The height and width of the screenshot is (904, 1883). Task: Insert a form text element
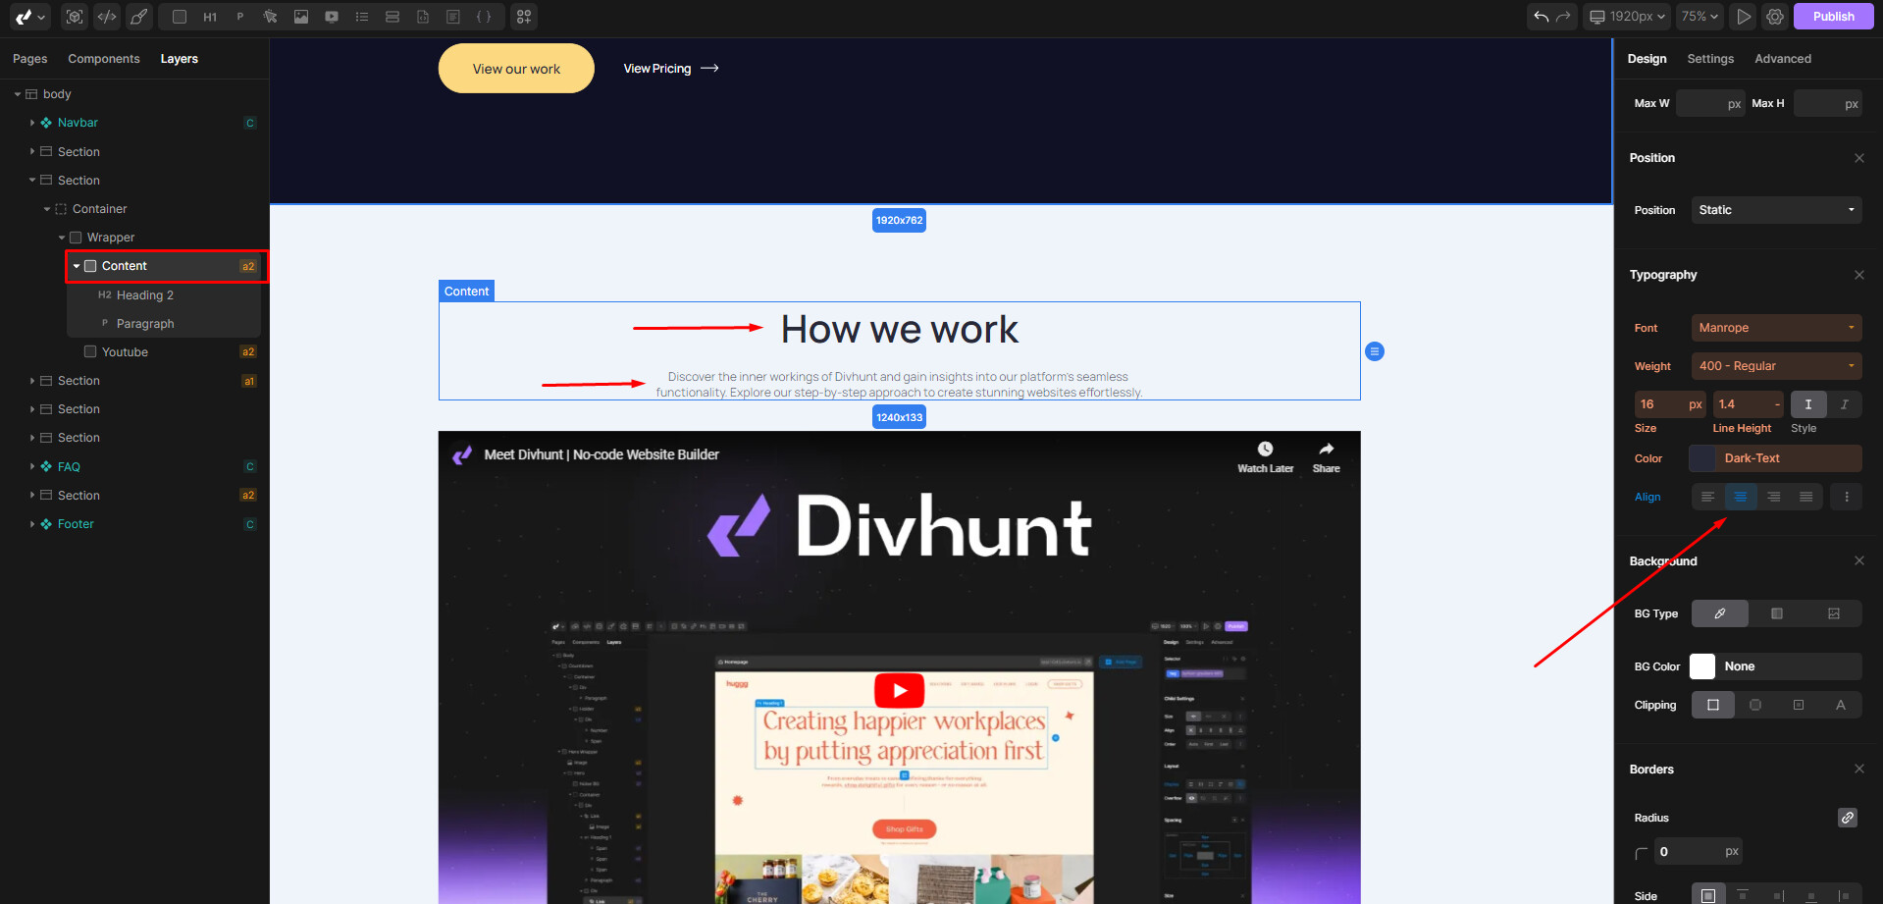453,17
